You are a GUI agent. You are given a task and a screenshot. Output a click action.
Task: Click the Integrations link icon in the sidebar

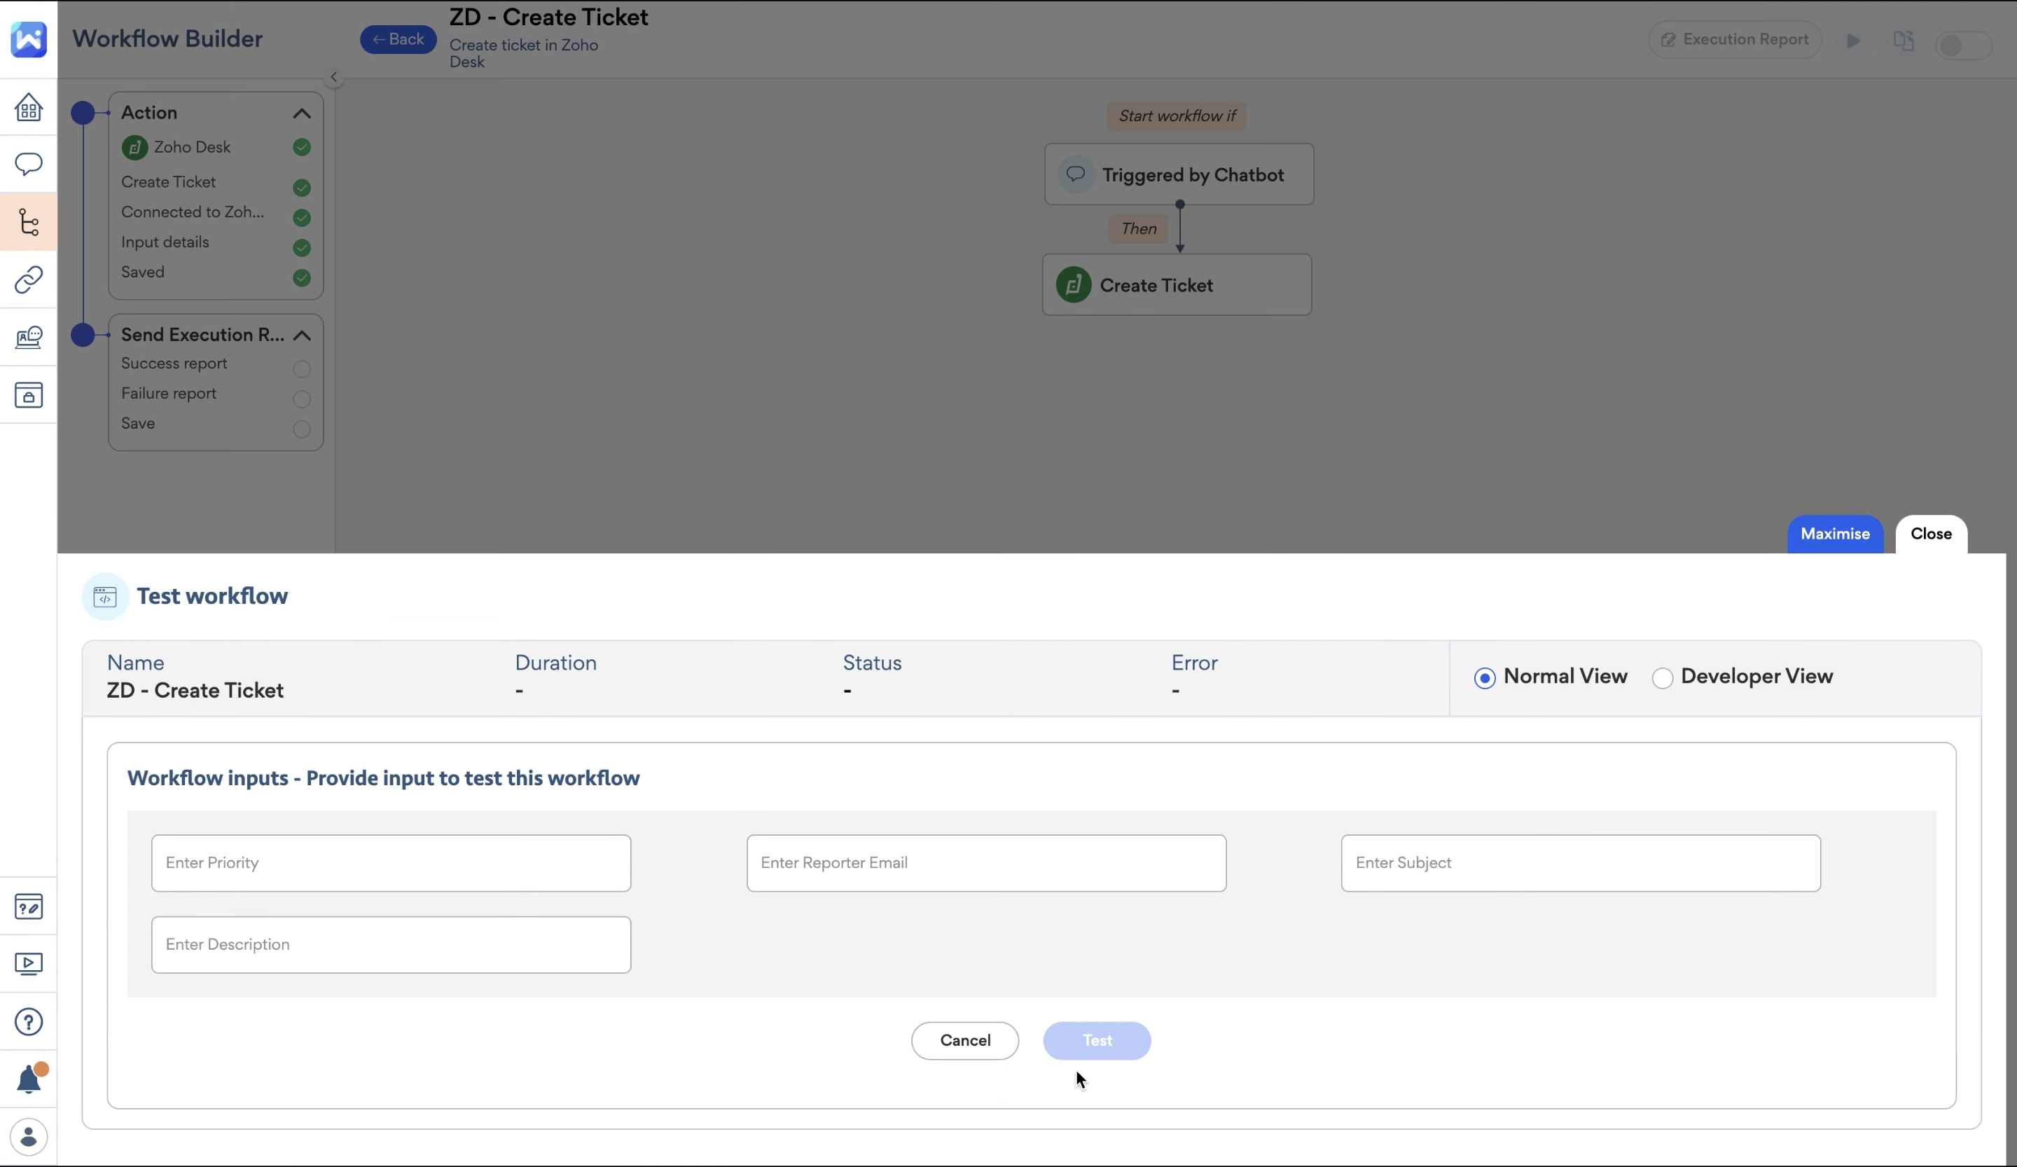pos(29,279)
